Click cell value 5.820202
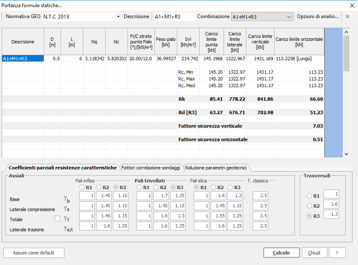358x265 pixels. click(x=117, y=59)
